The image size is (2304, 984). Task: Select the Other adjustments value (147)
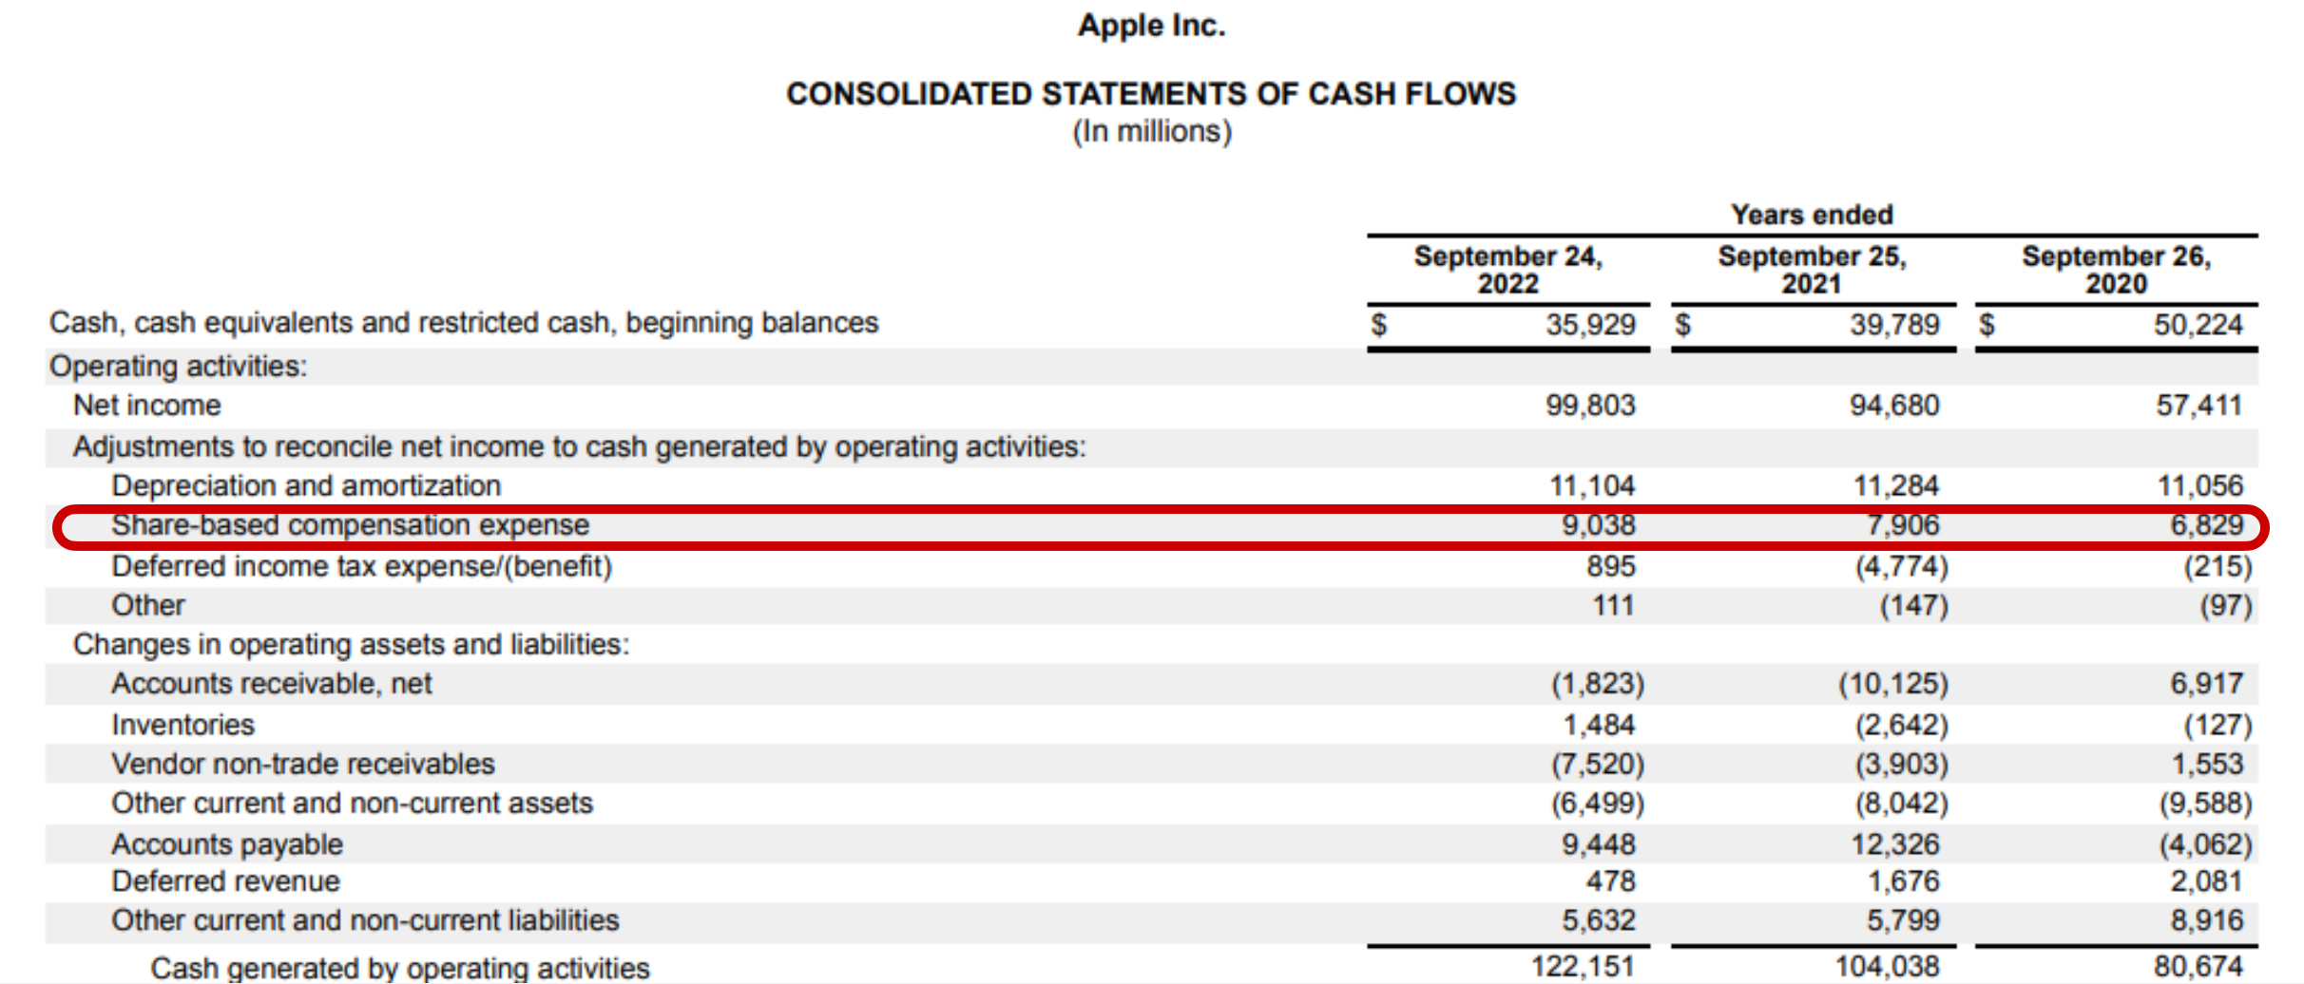pos(1914,606)
